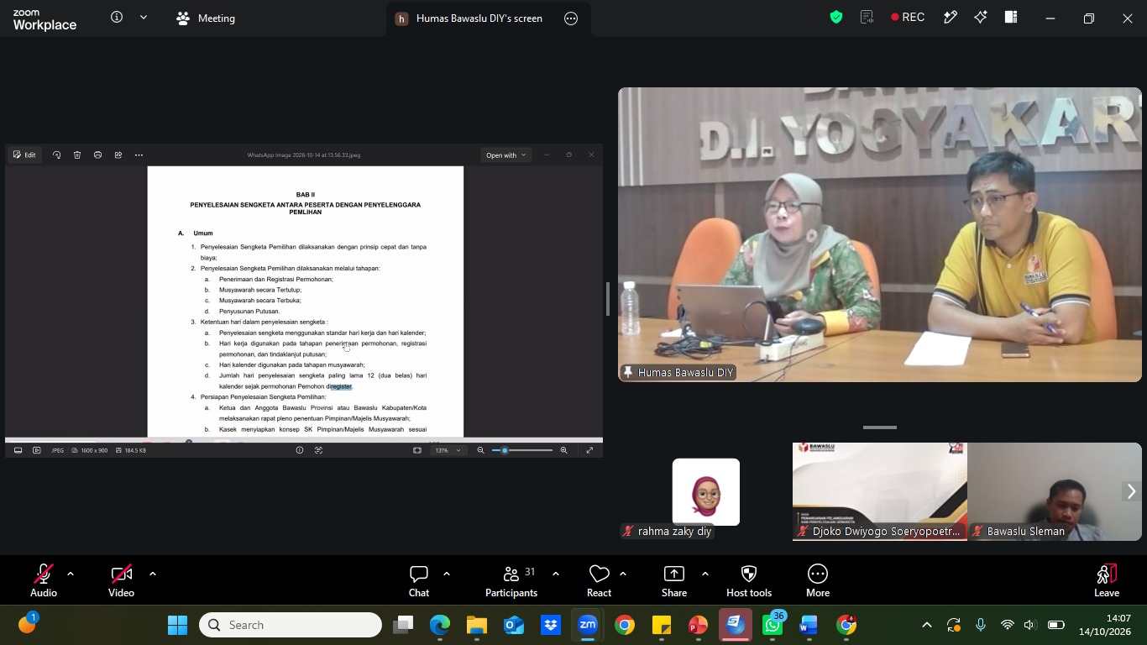Expand audio options caret
Image resolution: width=1147 pixels, height=645 pixels.
click(71, 574)
